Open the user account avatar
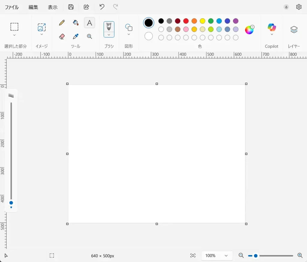 click(x=286, y=7)
